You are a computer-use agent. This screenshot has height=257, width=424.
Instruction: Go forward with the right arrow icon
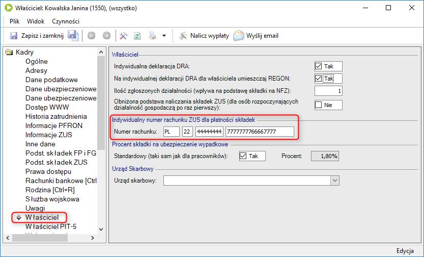pyautogui.click(x=106, y=36)
